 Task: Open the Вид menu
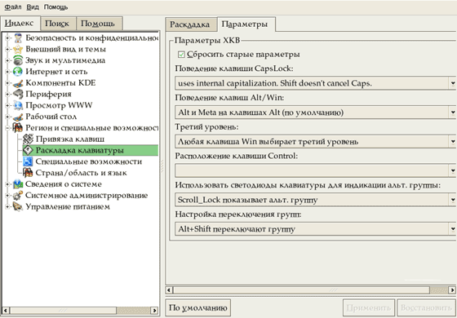pyautogui.click(x=33, y=7)
